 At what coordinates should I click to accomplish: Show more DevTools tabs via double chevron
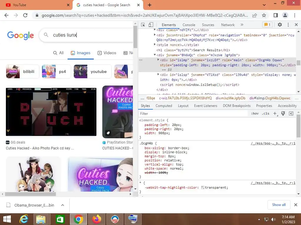coord(242,25)
